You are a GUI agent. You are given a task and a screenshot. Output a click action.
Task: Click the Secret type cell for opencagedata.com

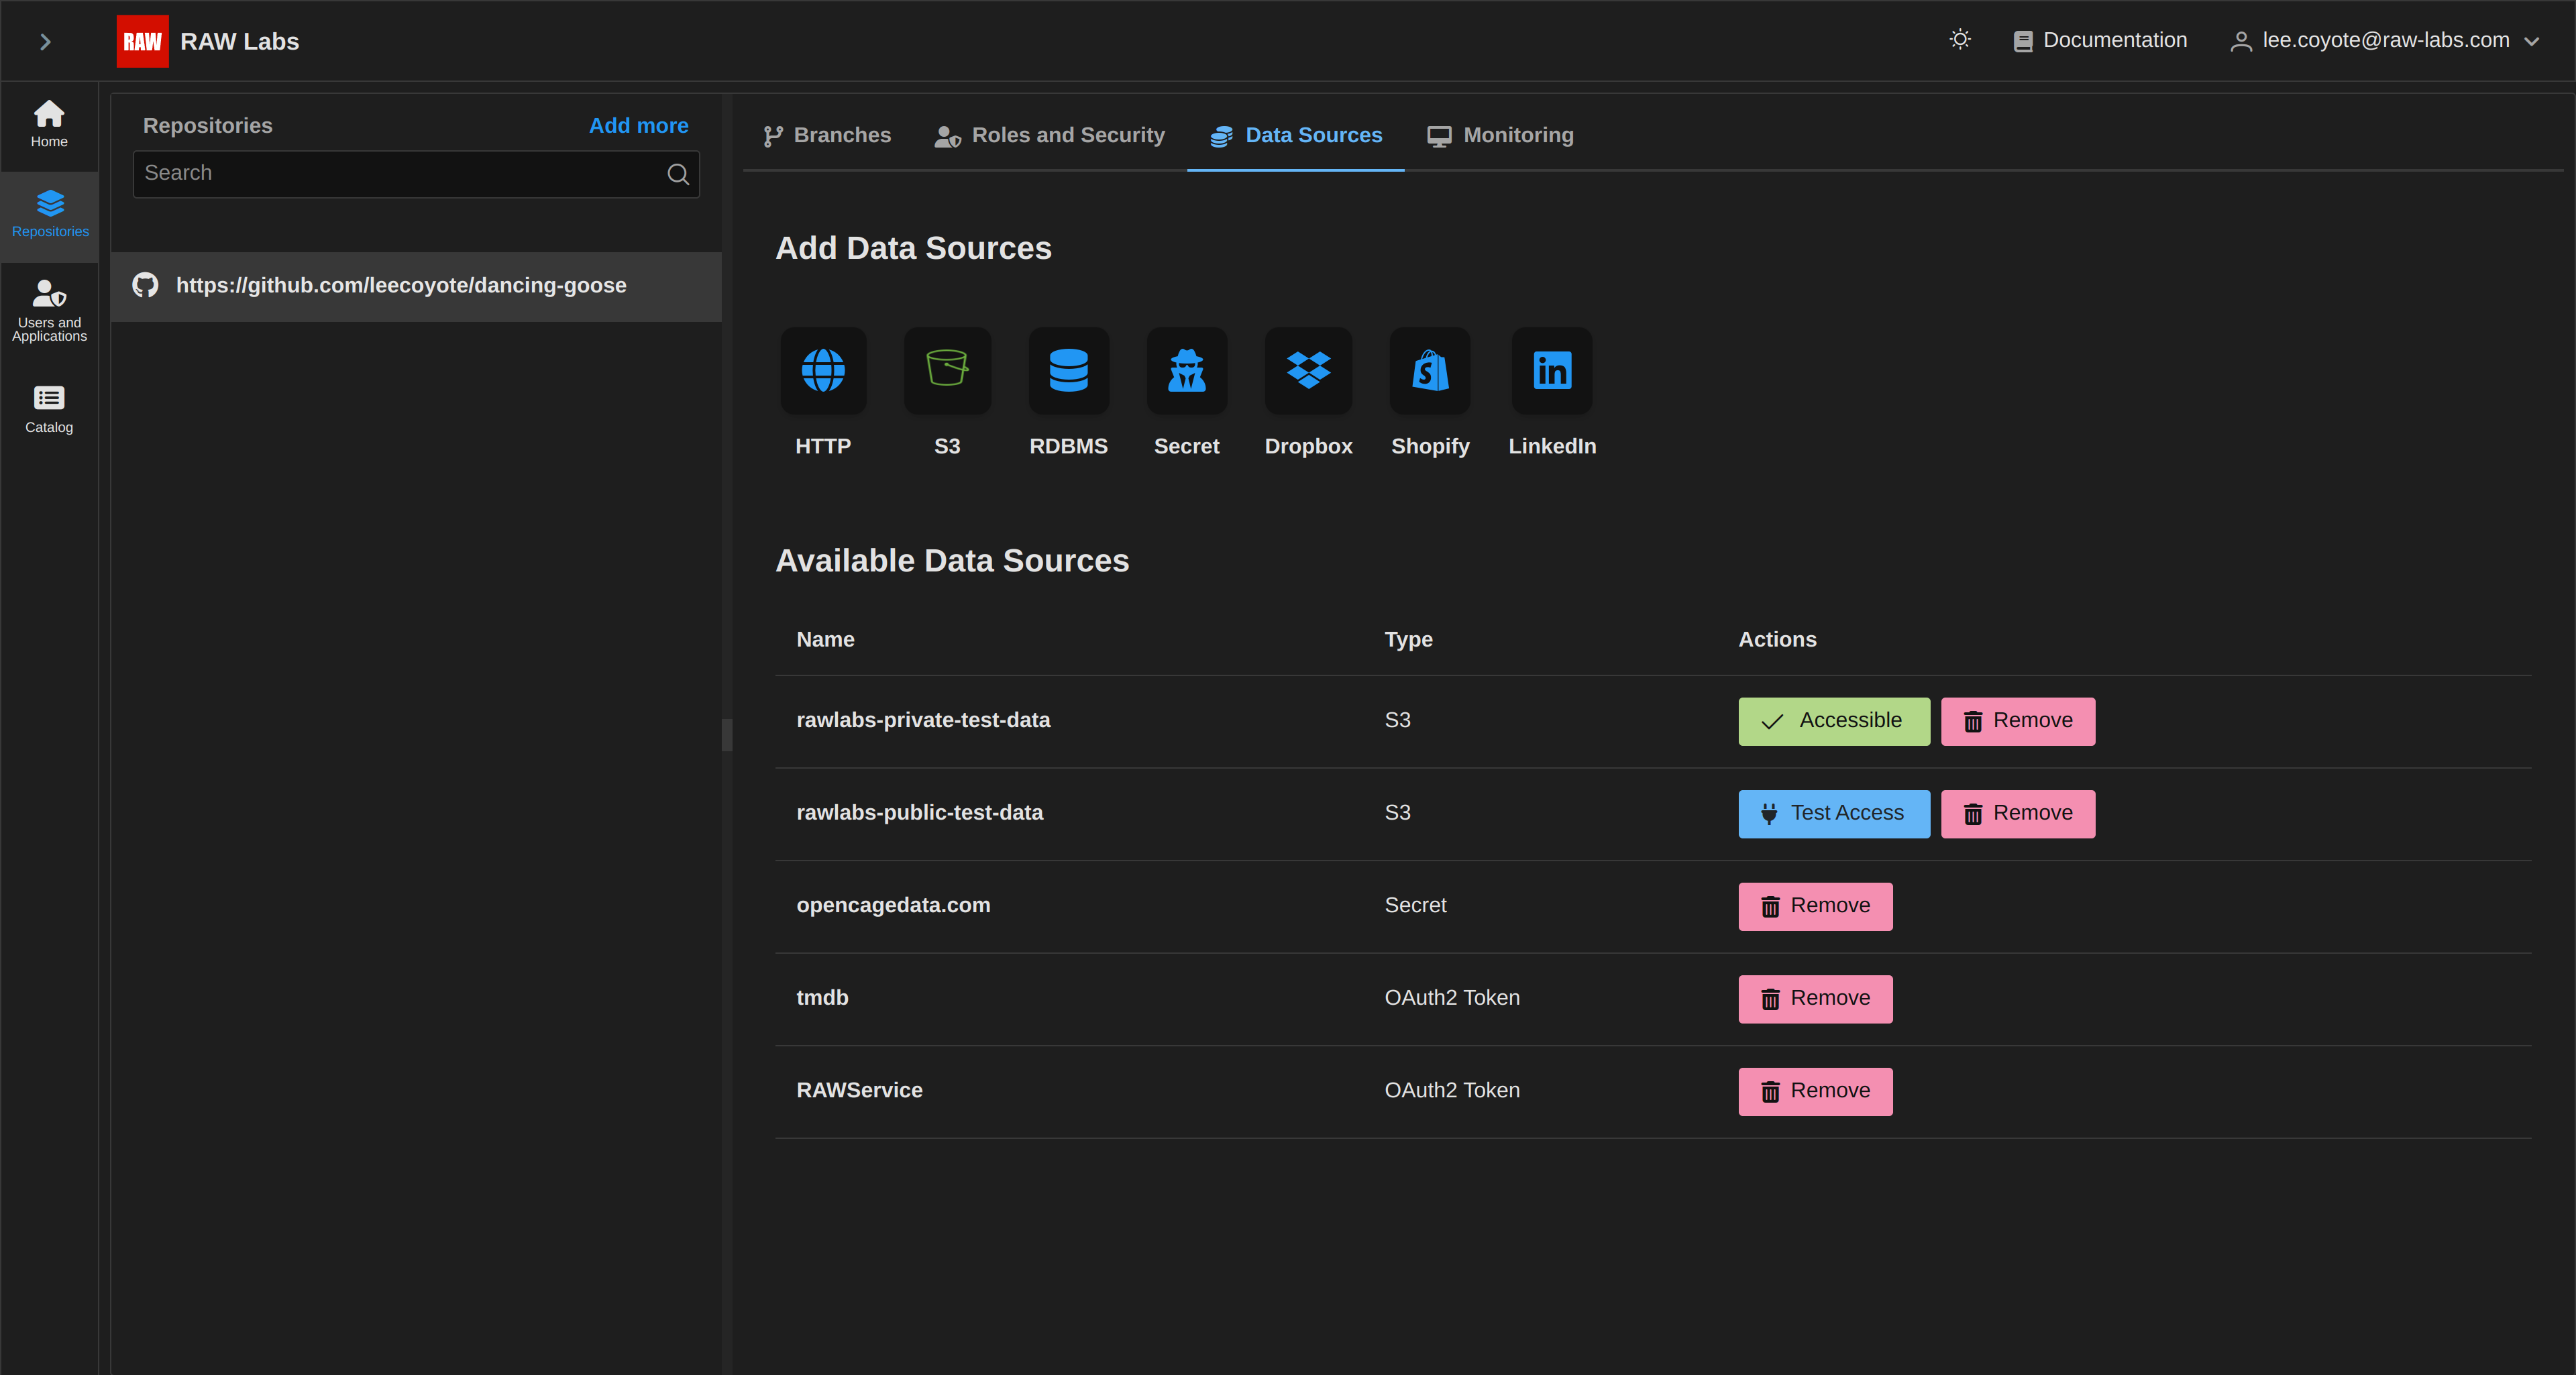tap(1415, 905)
